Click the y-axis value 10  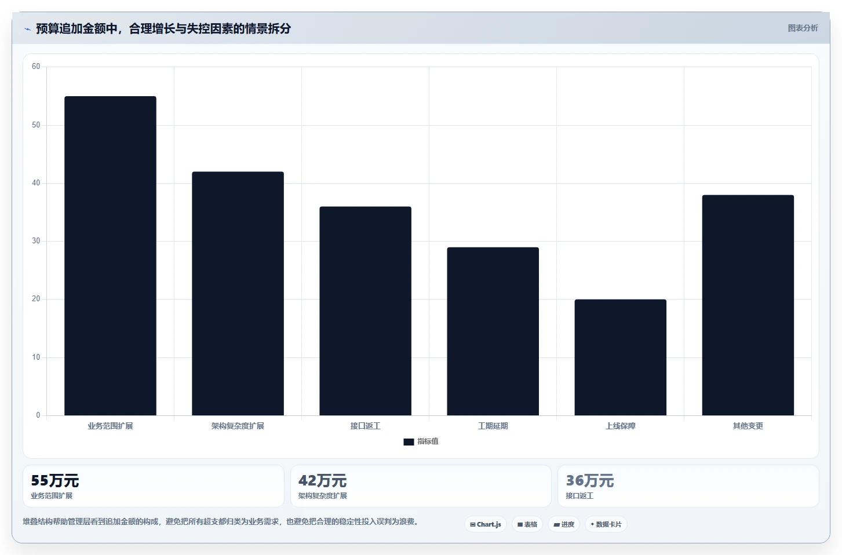[x=36, y=357]
